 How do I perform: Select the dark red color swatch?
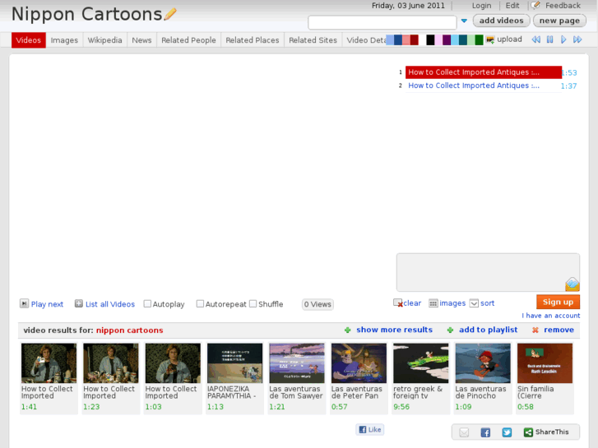(415, 39)
